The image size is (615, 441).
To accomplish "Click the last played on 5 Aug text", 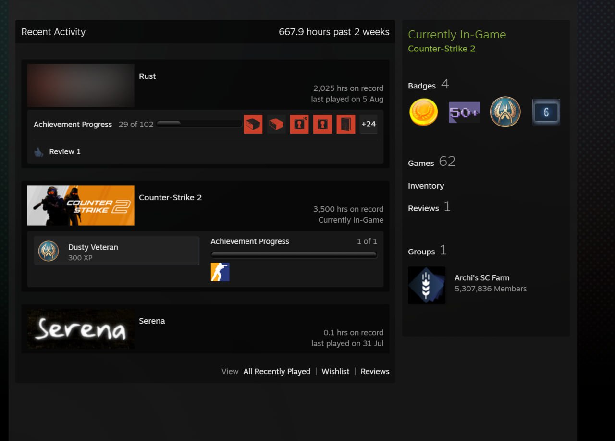I will [x=347, y=99].
